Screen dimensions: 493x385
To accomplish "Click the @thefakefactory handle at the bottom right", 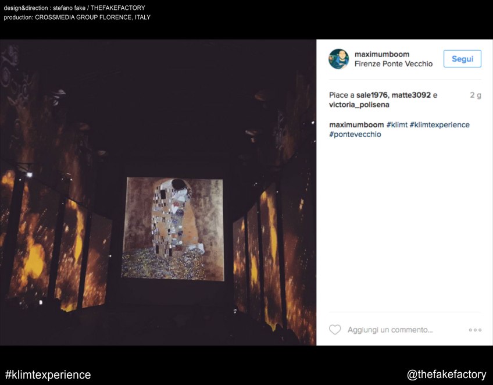I will 446,375.
